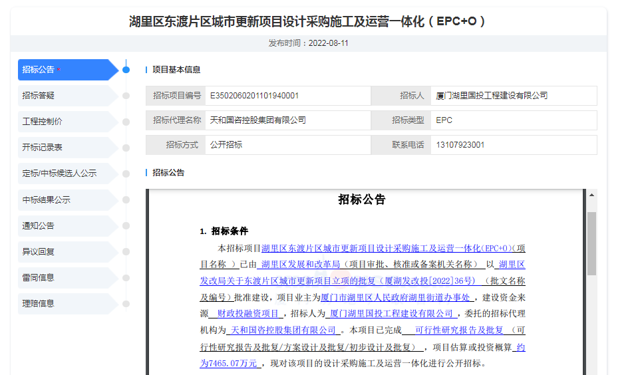
Task: Click the timeline dot beside 通知公告
Action: click(126, 226)
